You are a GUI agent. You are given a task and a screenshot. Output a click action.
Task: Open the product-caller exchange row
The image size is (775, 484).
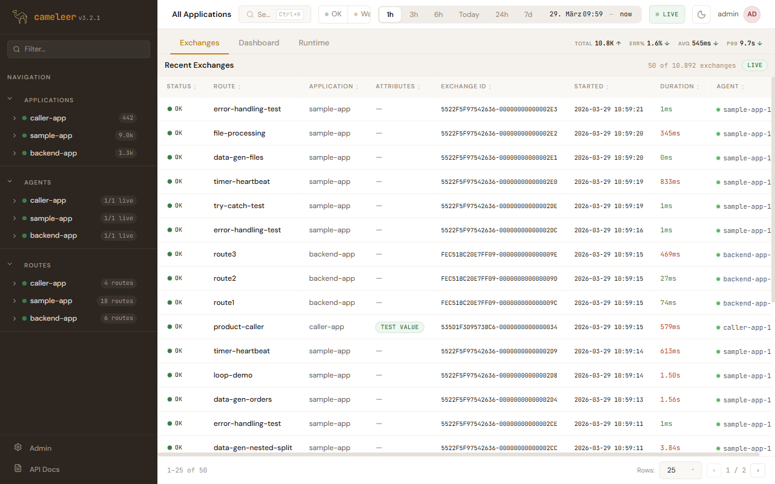(239, 327)
